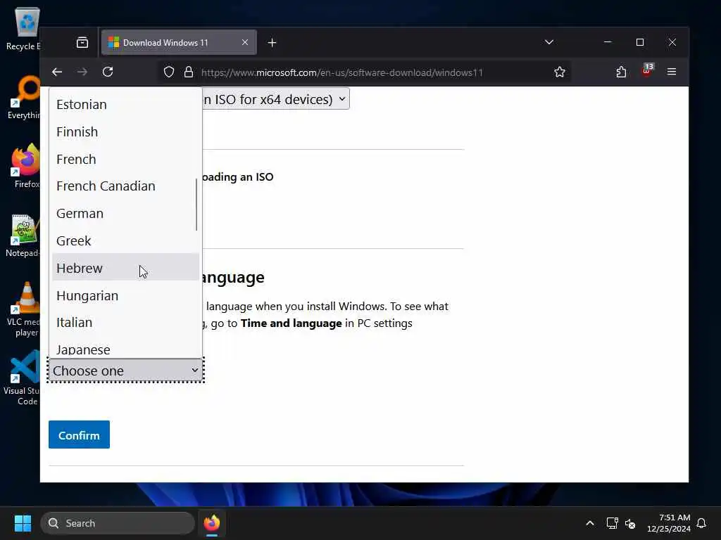Open the notifications bell icon
The width and height of the screenshot is (721, 540).
pyautogui.click(x=702, y=523)
